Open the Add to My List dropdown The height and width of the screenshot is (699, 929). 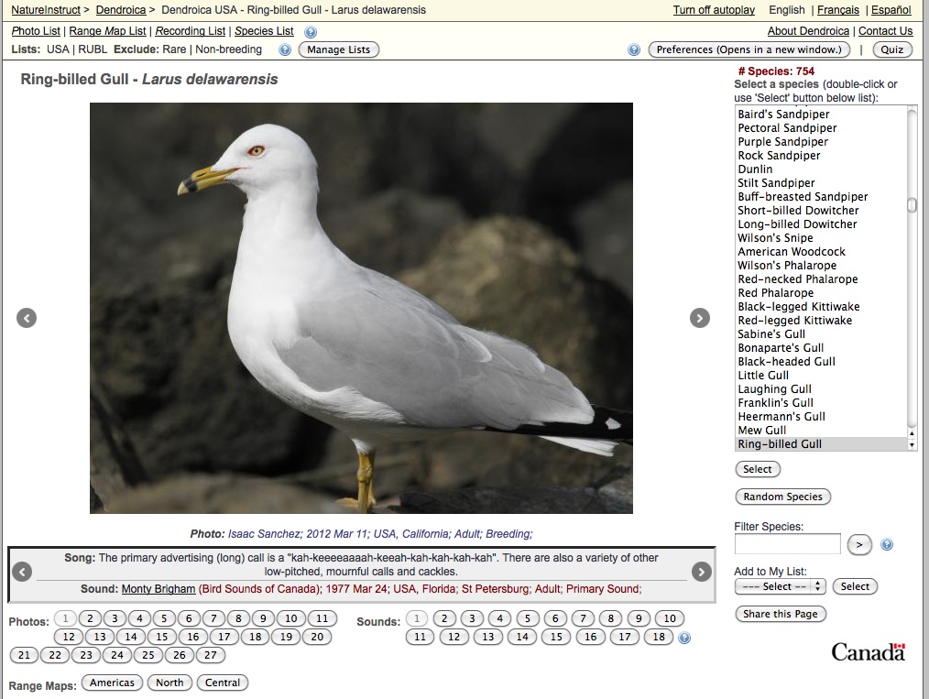pyautogui.click(x=780, y=586)
